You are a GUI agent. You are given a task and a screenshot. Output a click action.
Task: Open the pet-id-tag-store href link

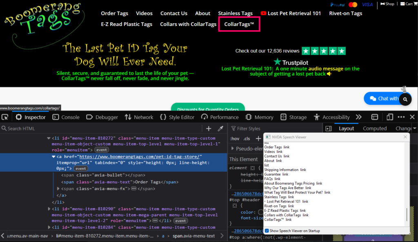click(140, 156)
